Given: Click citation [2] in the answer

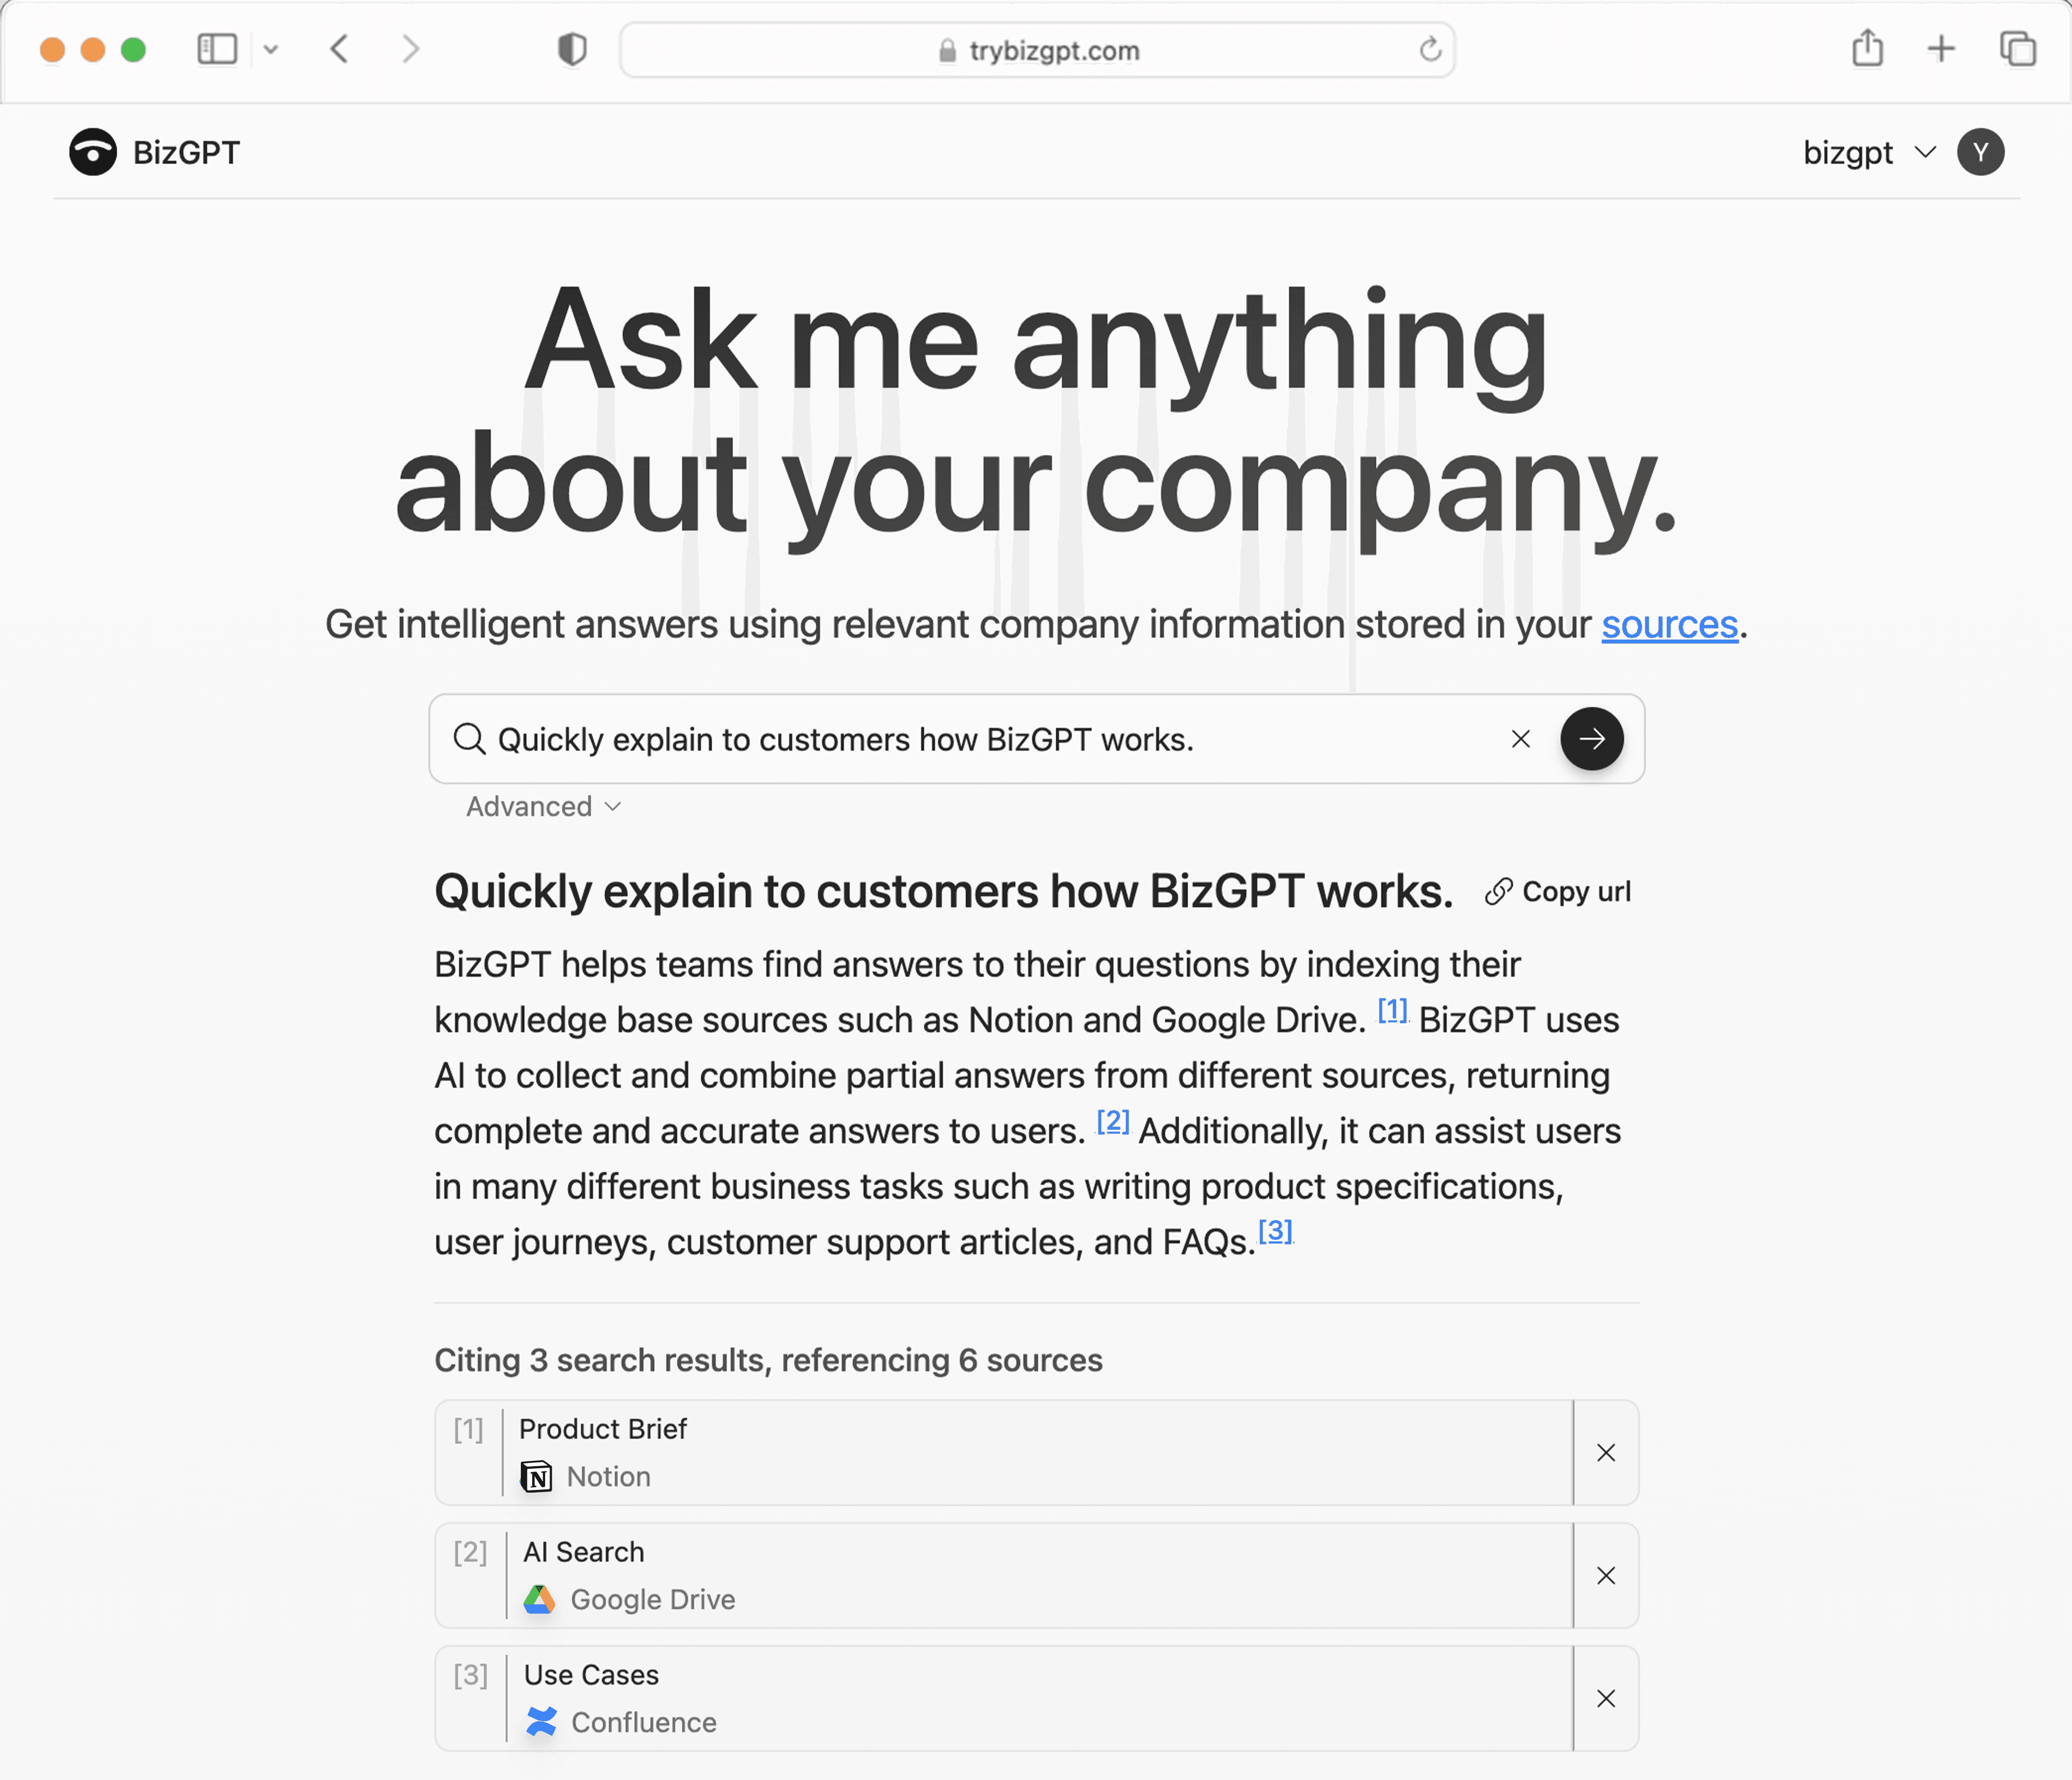Looking at the screenshot, I should point(1113,1122).
